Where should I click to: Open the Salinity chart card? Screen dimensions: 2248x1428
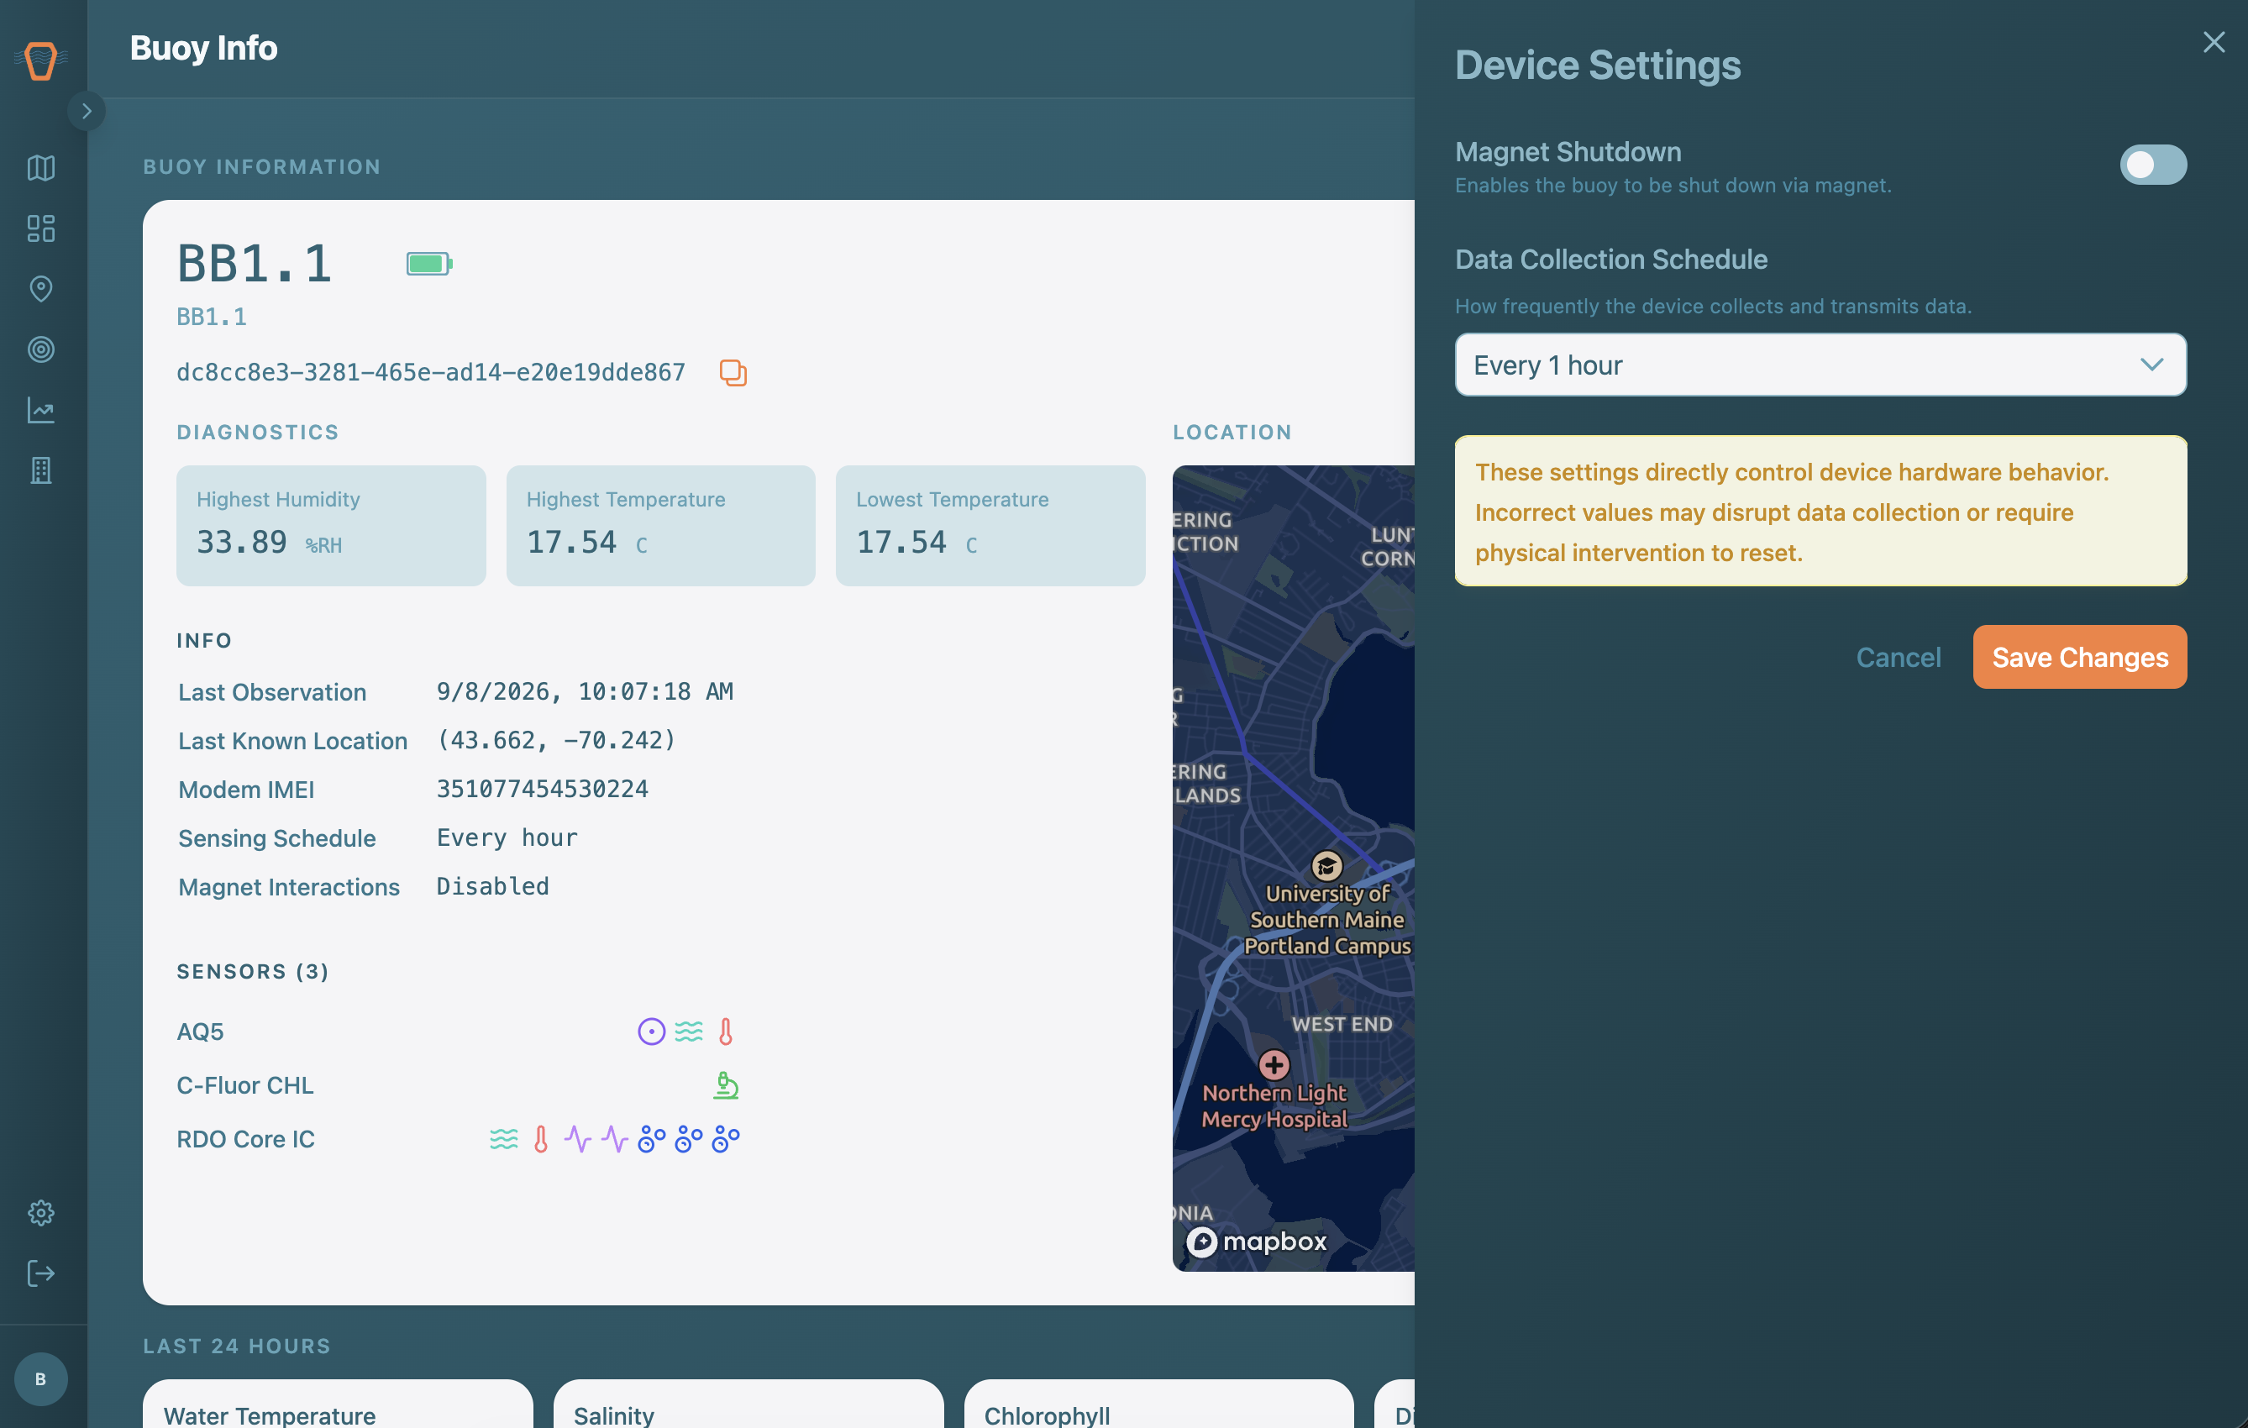pos(748,1404)
